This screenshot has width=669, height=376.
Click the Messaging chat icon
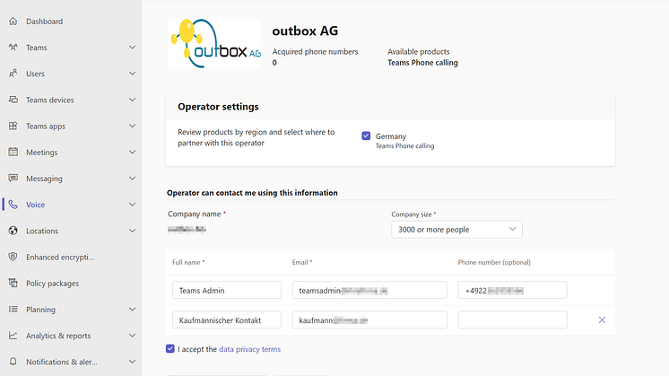[x=13, y=179]
